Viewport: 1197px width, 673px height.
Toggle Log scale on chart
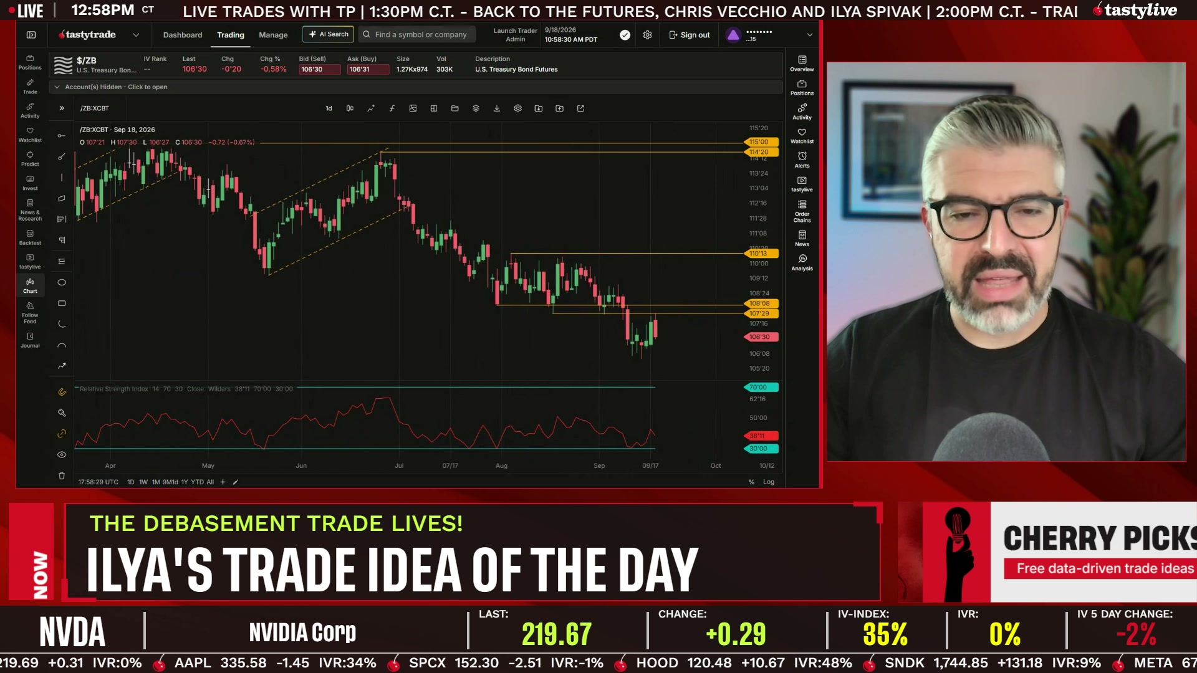tap(769, 482)
